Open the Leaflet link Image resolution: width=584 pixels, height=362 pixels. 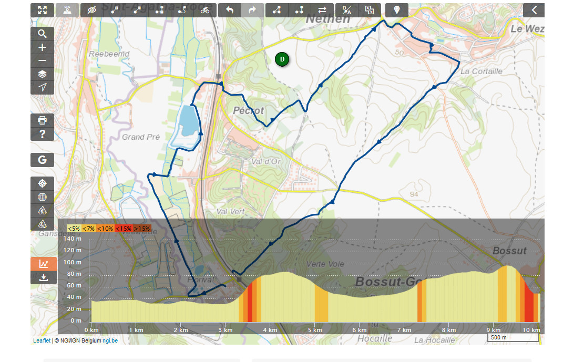pyautogui.click(x=42, y=340)
